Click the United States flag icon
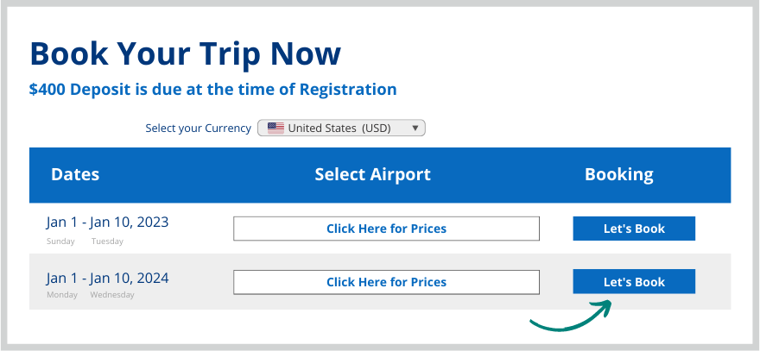The height and width of the screenshot is (351, 760). 275,128
